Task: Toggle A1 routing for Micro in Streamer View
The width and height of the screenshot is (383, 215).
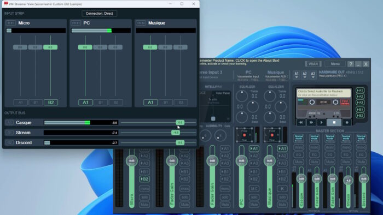Action: pos(20,103)
